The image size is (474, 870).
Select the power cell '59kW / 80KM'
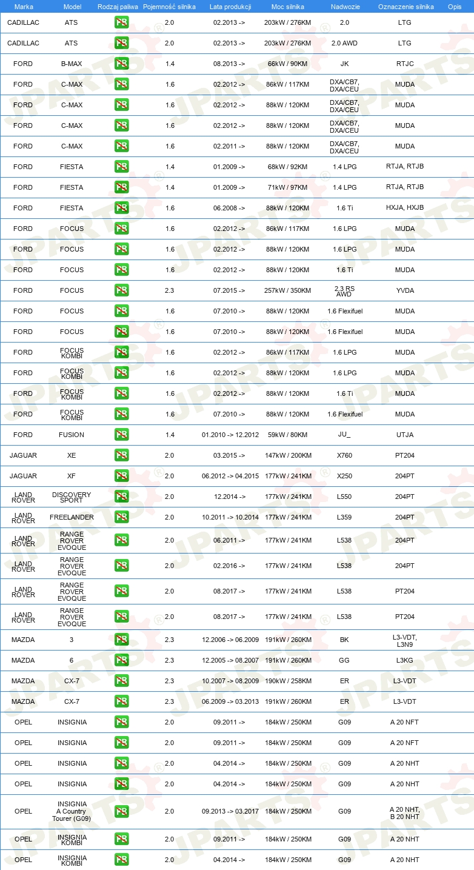pyautogui.click(x=288, y=435)
